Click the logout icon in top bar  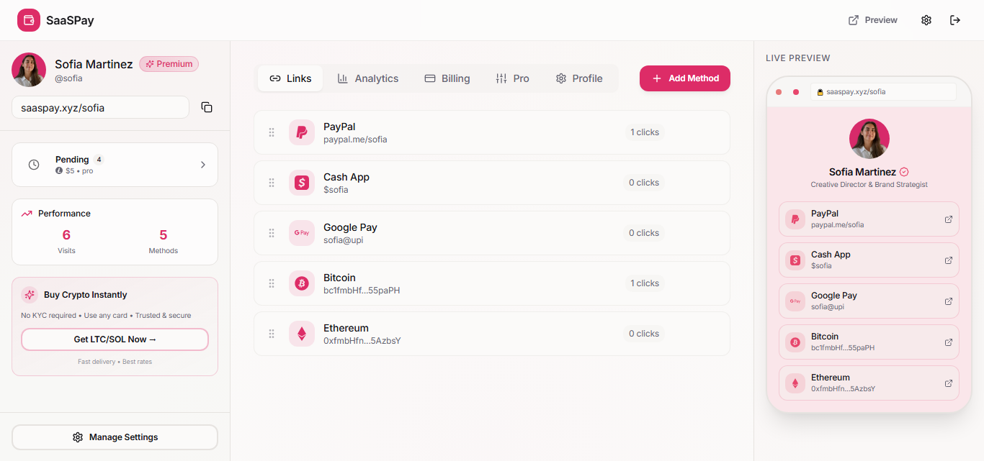pos(955,19)
